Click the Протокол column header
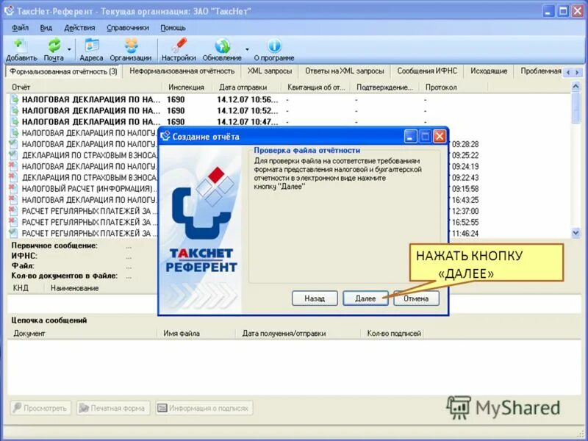The image size is (588, 441). (x=453, y=87)
